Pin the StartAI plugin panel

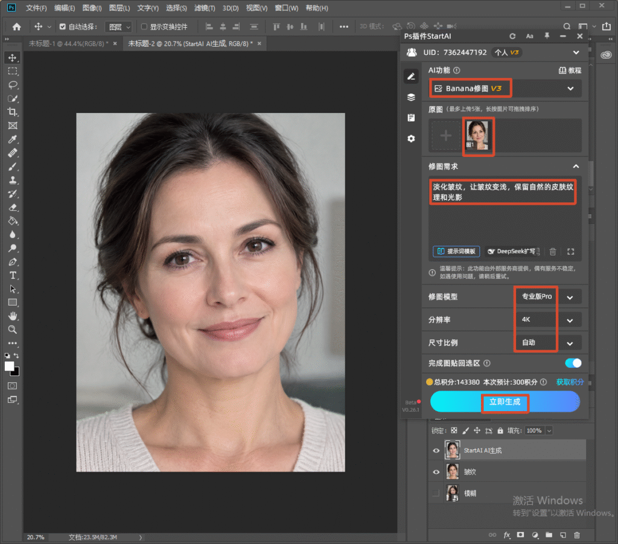[x=547, y=36]
